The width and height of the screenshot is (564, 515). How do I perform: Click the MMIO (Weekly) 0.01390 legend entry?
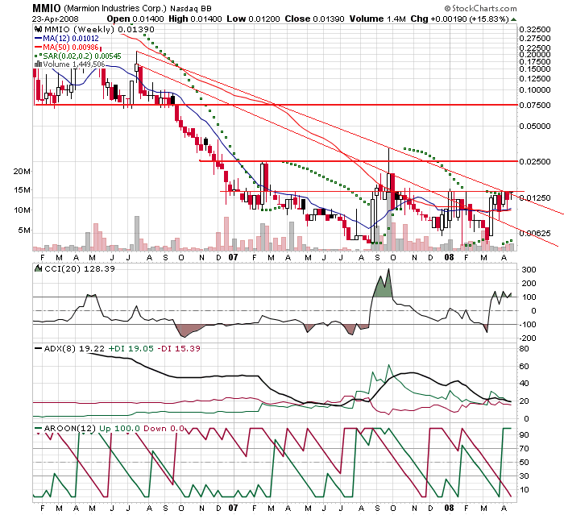(x=99, y=29)
